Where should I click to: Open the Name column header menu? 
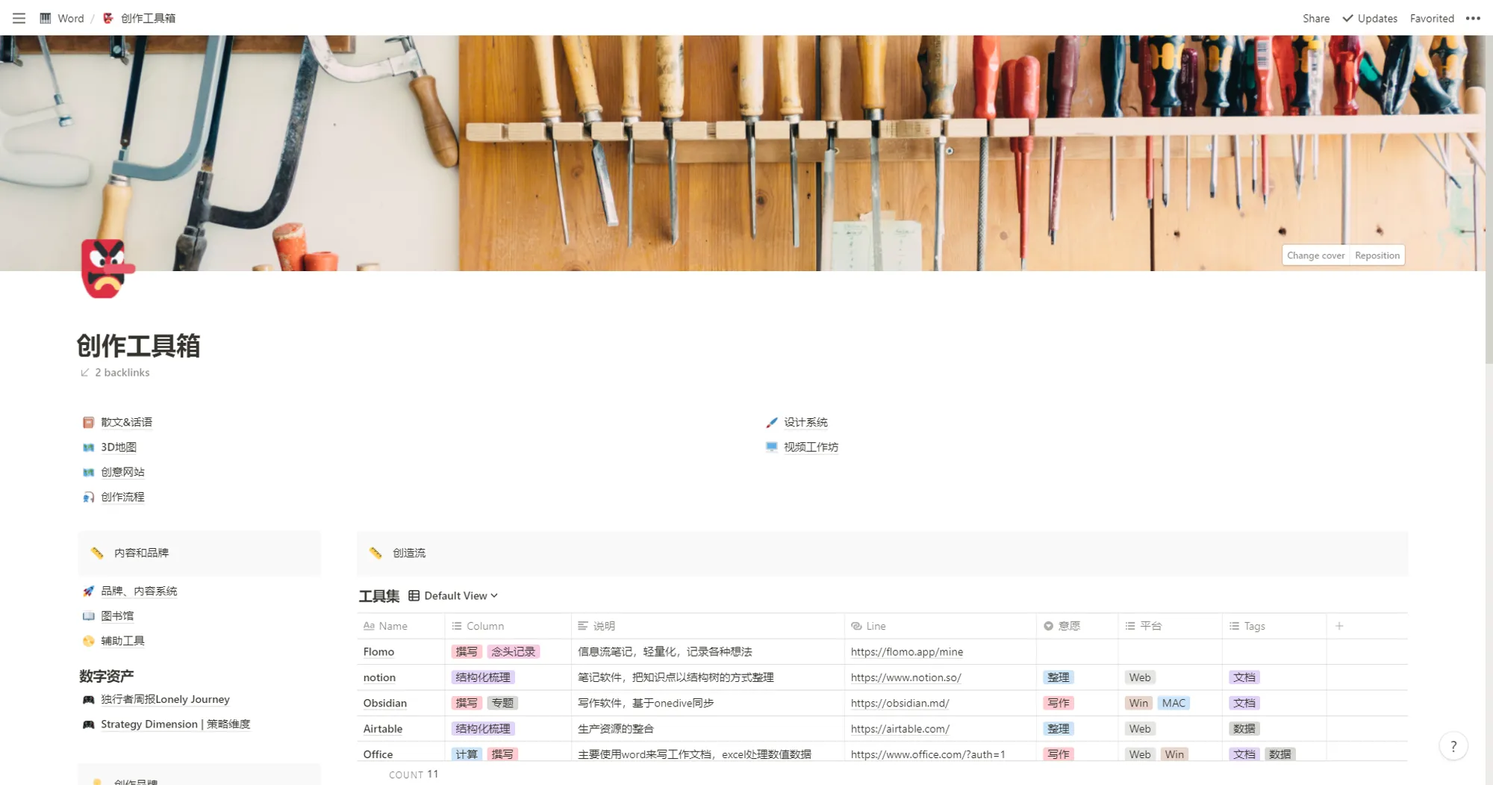(x=401, y=626)
